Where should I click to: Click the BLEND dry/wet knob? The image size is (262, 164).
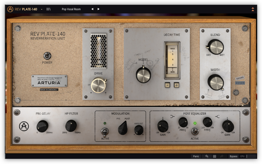(x=216, y=47)
